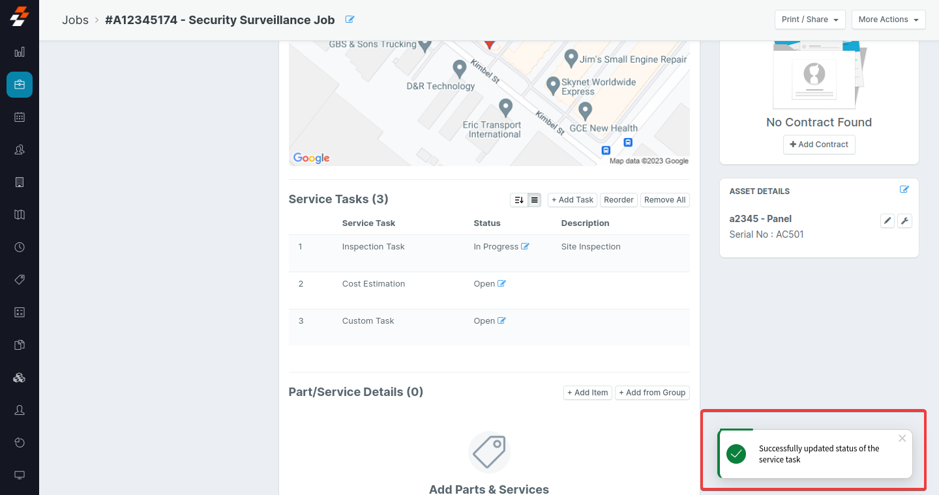This screenshot has width=939, height=495.
Task: Dismiss the success notification toast
Action: point(902,438)
